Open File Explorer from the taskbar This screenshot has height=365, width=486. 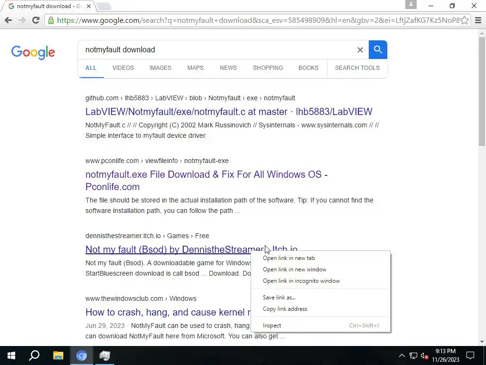click(58, 355)
